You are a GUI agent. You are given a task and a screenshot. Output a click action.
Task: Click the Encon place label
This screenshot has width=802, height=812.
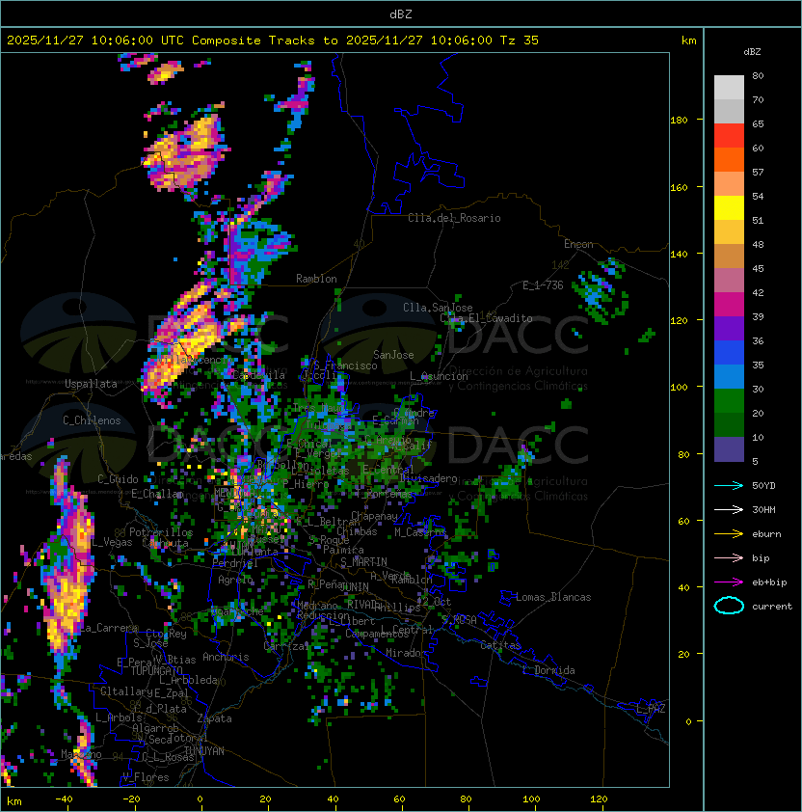click(578, 244)
